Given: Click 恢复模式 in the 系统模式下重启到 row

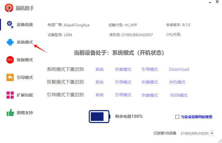Looking at the screenshot, I should (x=123, y=69).
